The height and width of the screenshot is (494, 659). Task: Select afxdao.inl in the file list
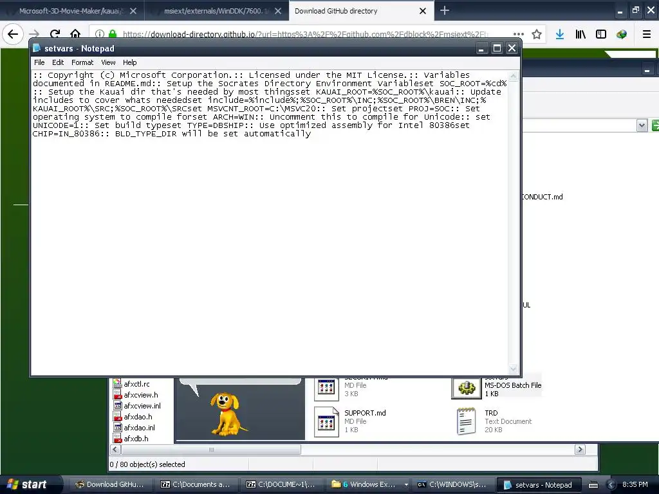139,428
